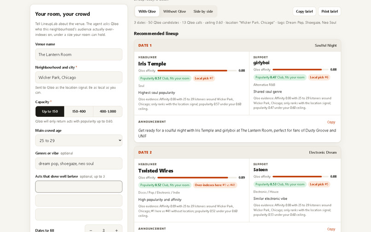The height and width of the screenshot is (232, 371).
Task: Focus the third Acts that drew well field
Action: [x=79, y=215]
